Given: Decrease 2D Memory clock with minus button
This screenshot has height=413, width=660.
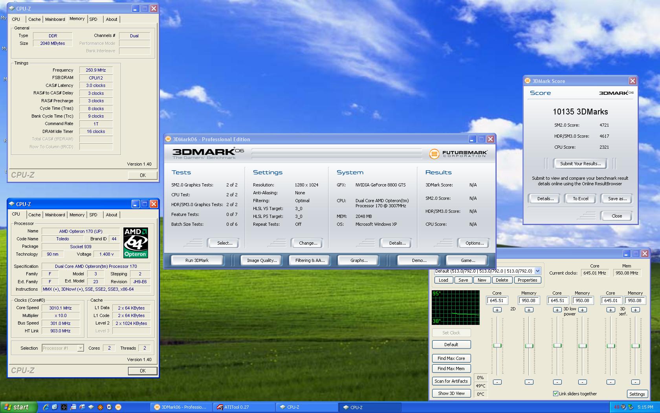Looking at the screenshot, I should pos(529,382).
